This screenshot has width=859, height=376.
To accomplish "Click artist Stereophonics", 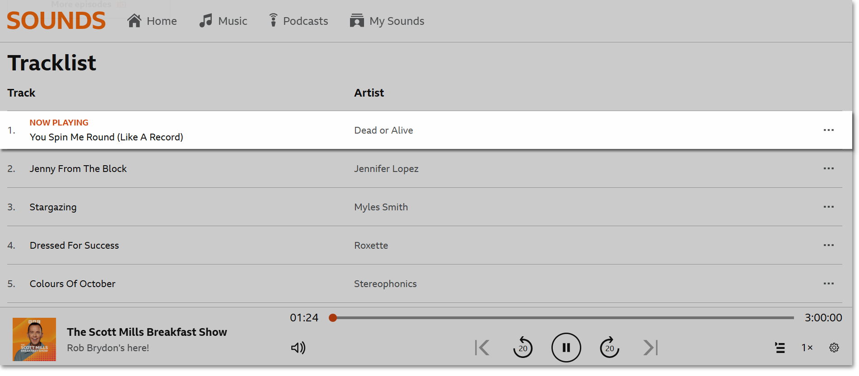I will (385, 284).
